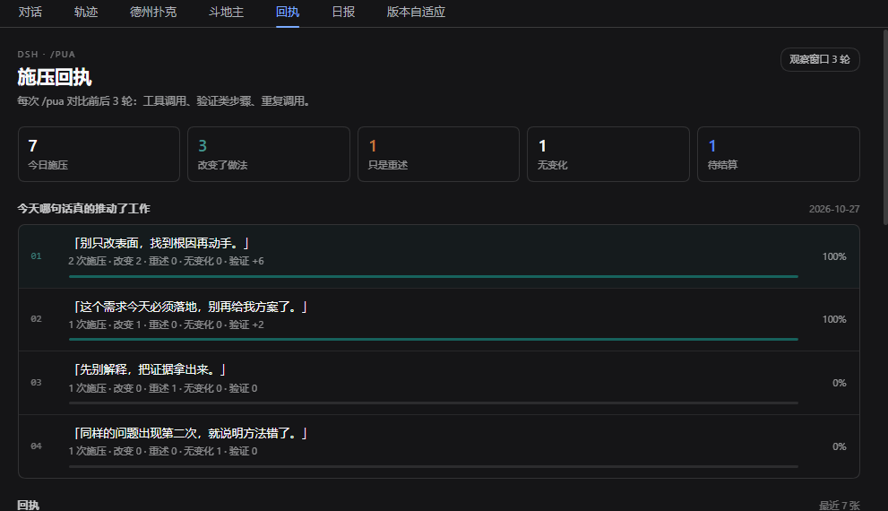The width and height of the screenshot is (888, 511).
Task: Click the progress bar of row 01
Action: click(x=433, y=276)
